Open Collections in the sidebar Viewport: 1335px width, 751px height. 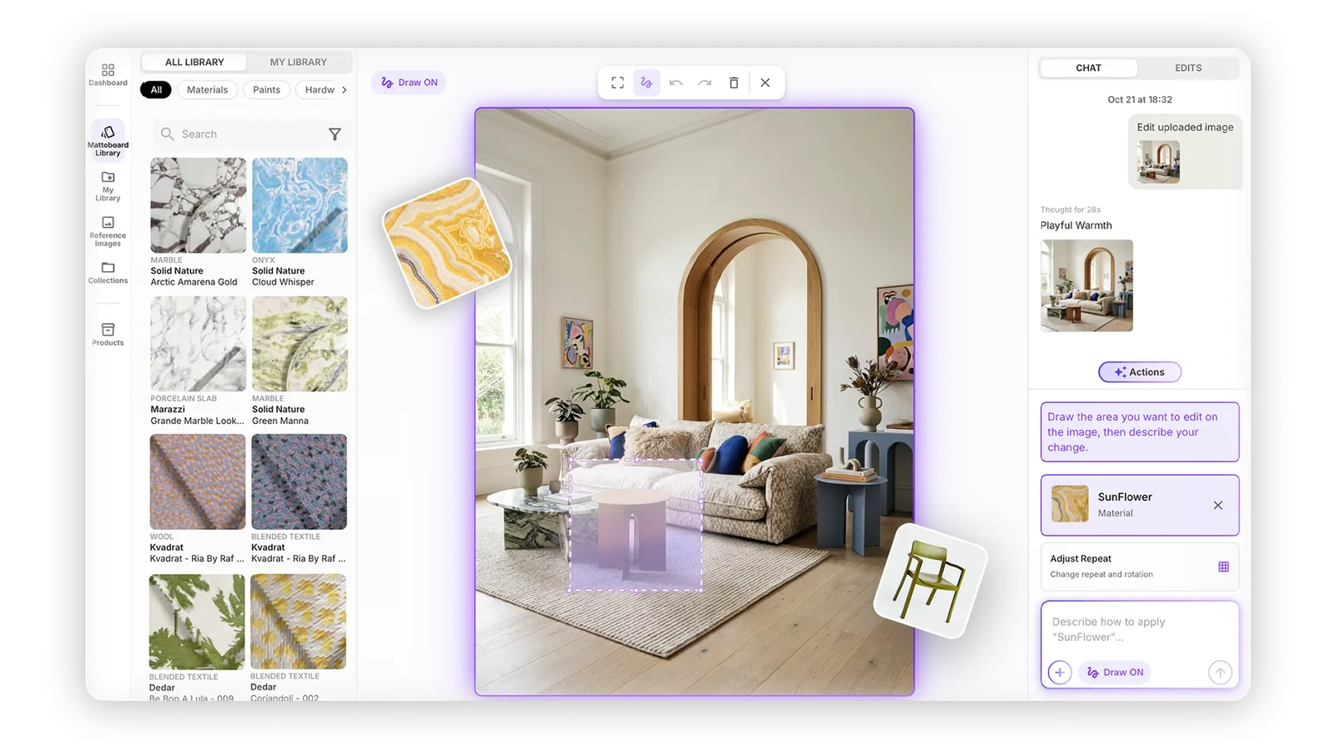click(108, 272)
